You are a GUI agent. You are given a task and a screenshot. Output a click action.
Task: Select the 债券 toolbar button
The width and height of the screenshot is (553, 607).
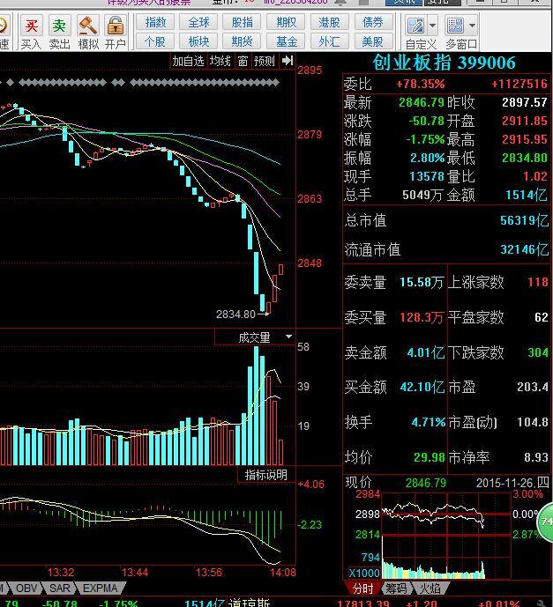pyautogui.click(x=373, y=22)
